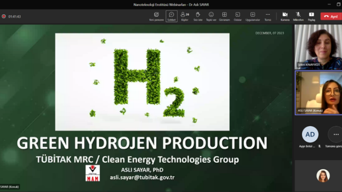342x192 pixels.
Task: Click the muted mic icon beside Ayşe Betül
Action: [319, 146]
